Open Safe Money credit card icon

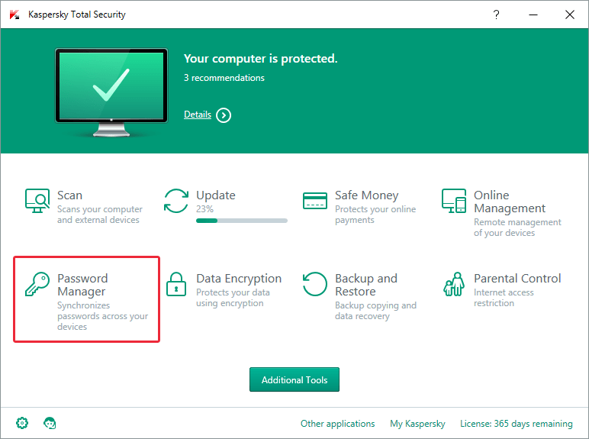click(315, 201)
